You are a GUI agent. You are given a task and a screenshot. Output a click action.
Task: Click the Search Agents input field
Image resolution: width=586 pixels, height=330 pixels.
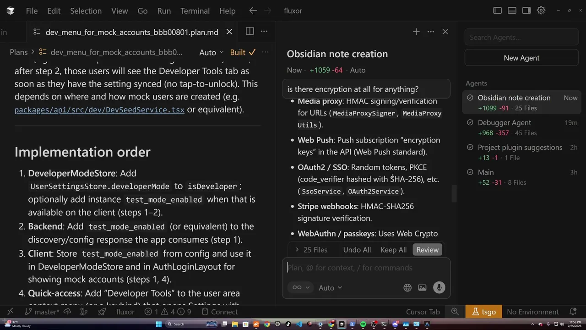click(521, 37)
